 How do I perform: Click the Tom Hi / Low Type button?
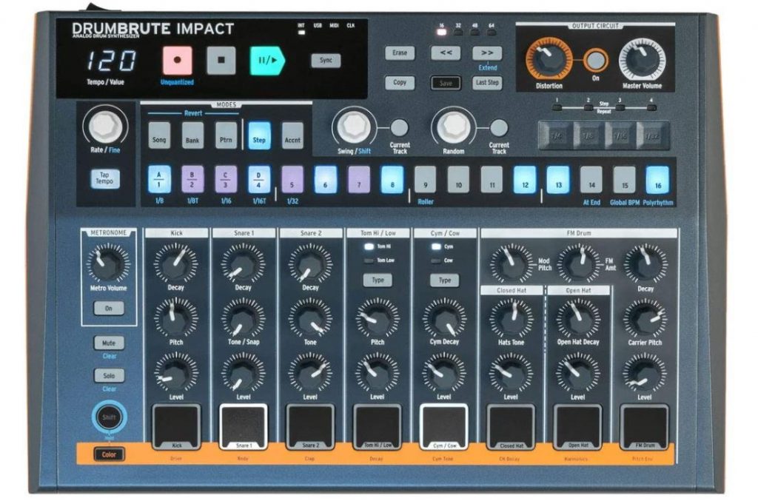point(378,280)
